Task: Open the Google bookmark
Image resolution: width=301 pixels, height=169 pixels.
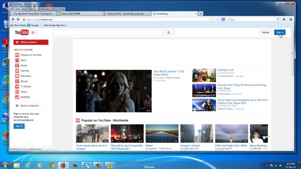Action: pos(33,25)
